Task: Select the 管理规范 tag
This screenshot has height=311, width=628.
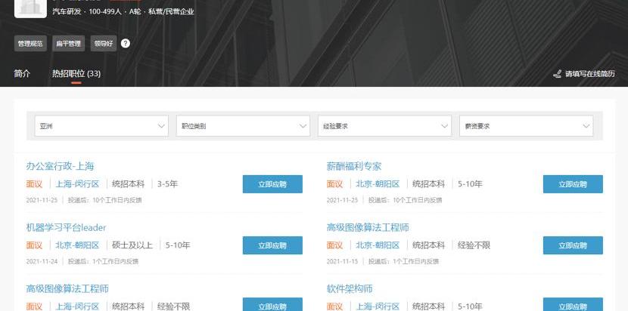Action: 30,44
